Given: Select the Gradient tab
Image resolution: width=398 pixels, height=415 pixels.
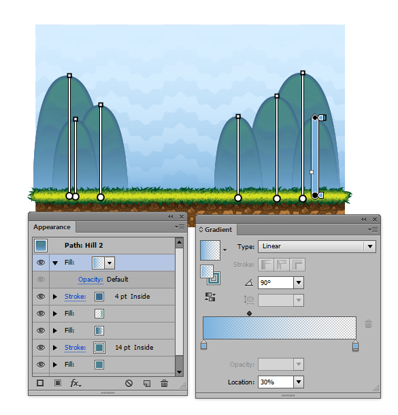Looking at the screenshot, I should [216, 229].
